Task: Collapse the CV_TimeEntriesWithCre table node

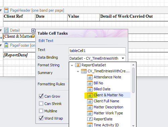Action: [78, 72]
